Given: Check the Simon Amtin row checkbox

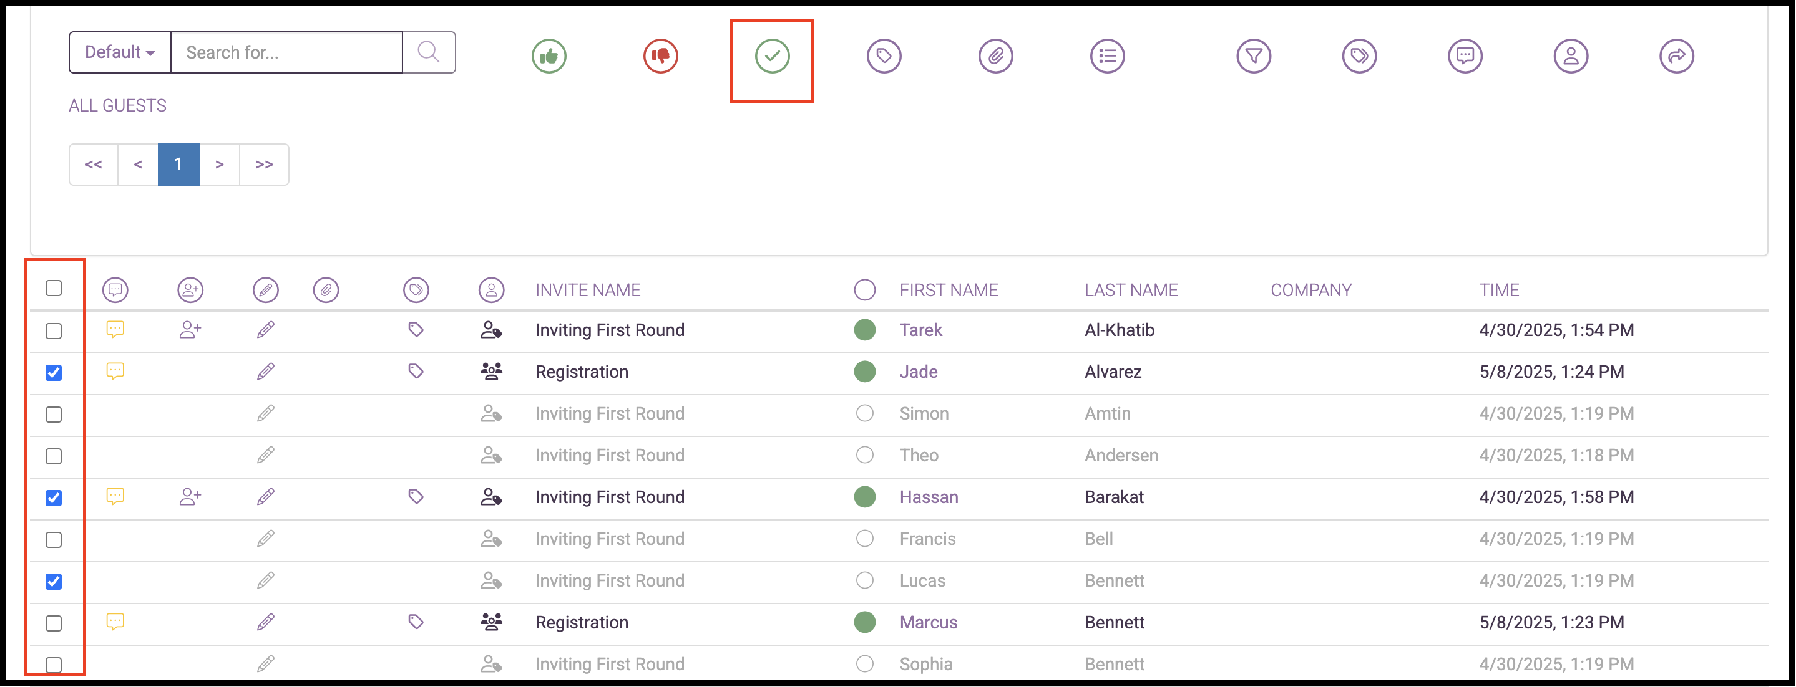Looking at the screenshot, I should [54, 415].
